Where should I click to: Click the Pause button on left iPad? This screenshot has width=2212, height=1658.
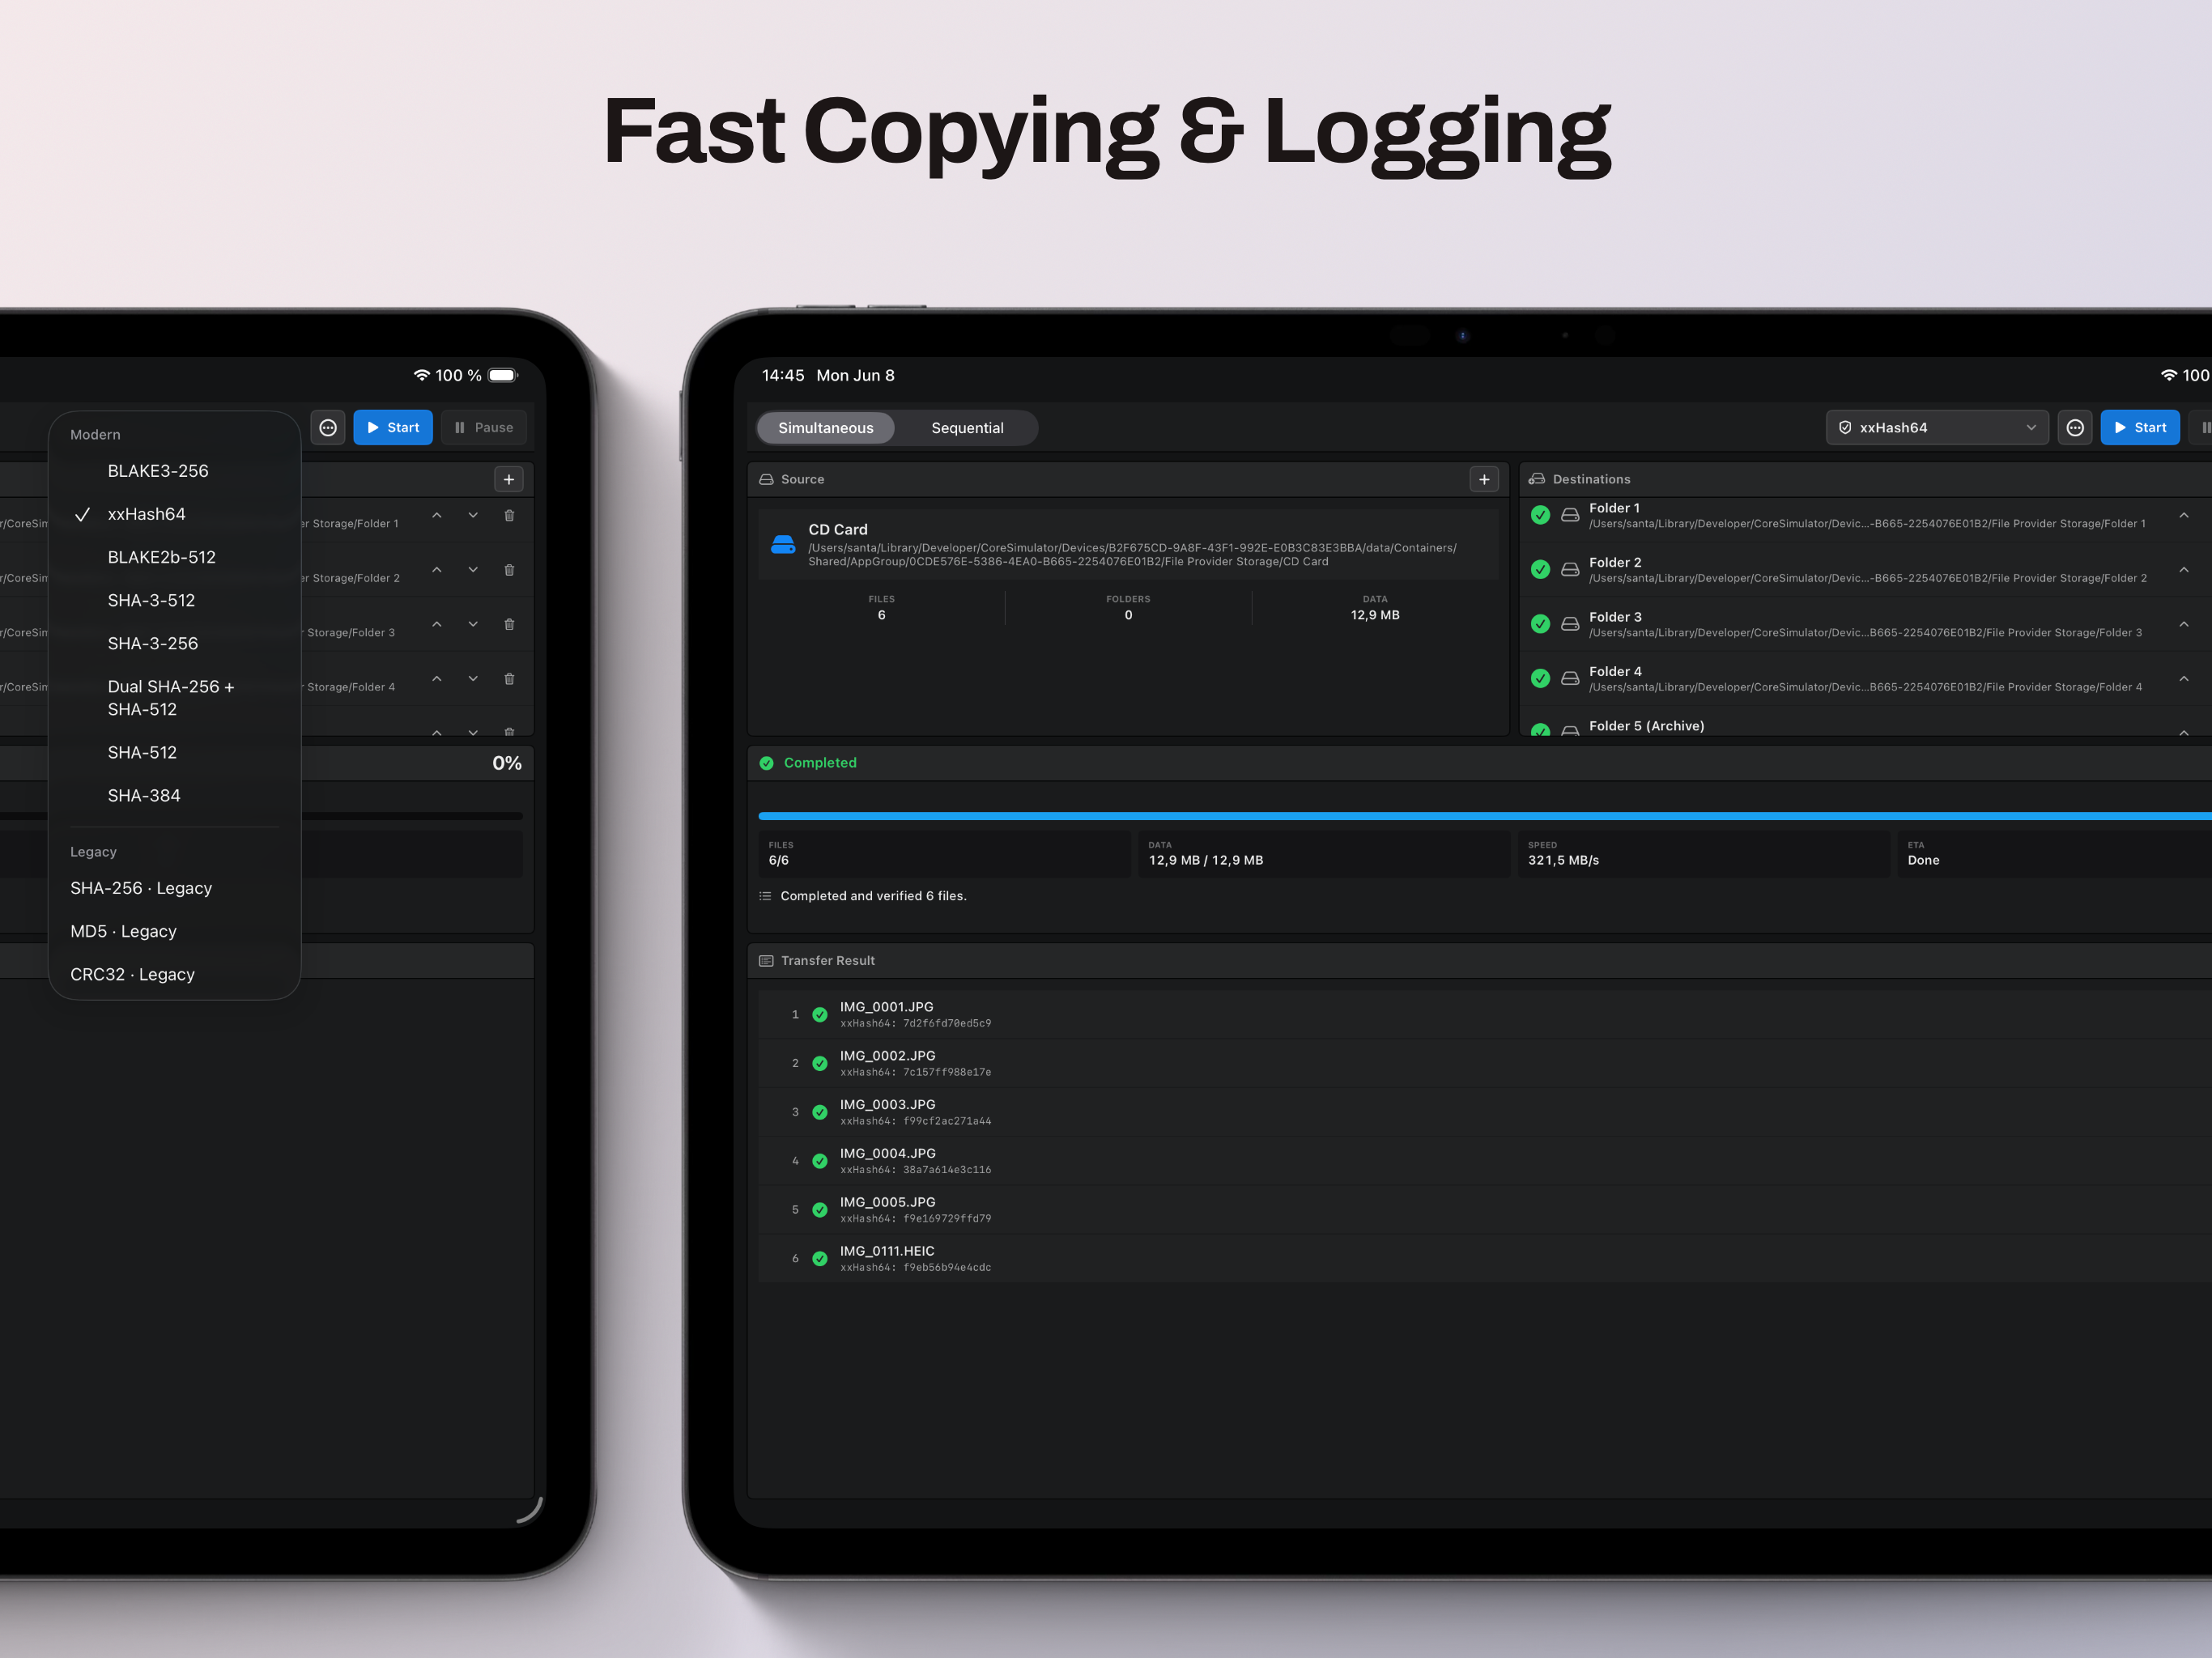tap(484, 428)
